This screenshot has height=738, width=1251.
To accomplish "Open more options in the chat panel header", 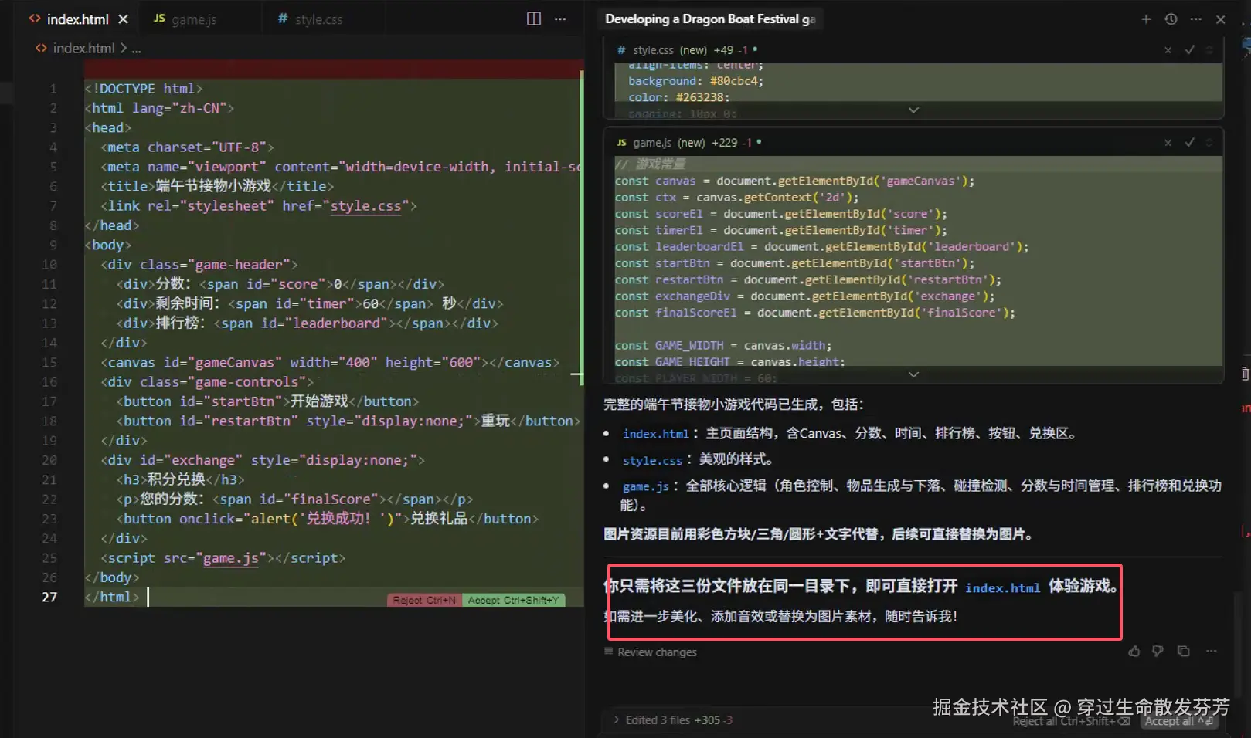I will [x=1195, y=19].
